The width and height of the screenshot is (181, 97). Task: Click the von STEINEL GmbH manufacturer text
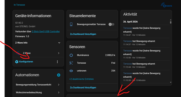pos(25,27)
